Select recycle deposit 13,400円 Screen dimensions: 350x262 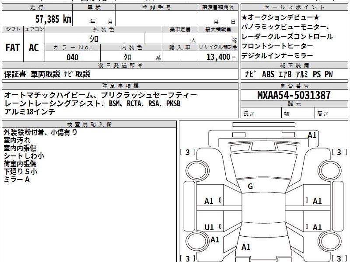221,57
